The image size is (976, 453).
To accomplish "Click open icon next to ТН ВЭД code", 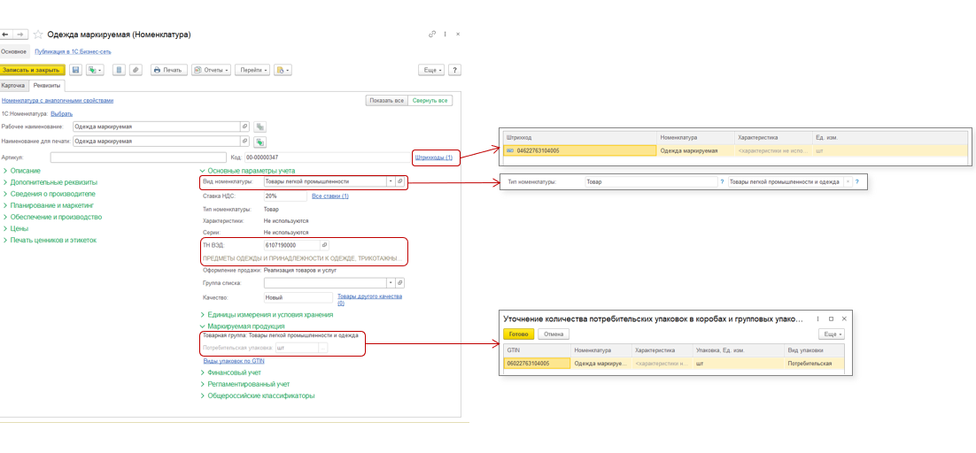I will tap(324, 245).
